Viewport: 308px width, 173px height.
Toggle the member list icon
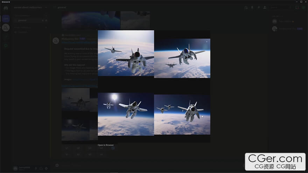coord(265,7)
